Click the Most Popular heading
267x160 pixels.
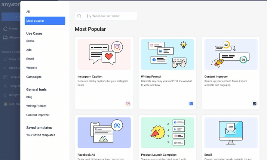(90, 29)
